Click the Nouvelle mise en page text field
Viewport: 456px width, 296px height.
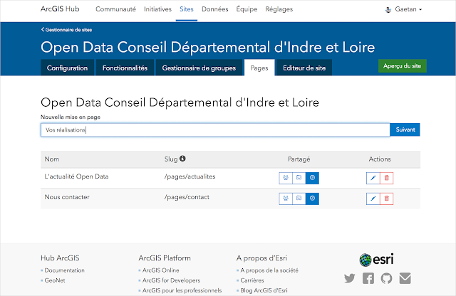coord(214,129)
